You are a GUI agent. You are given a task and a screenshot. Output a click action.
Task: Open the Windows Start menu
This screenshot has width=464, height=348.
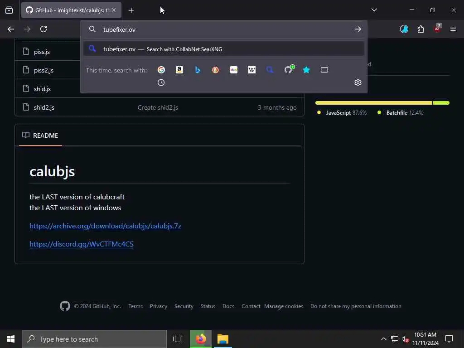(11, 339)
